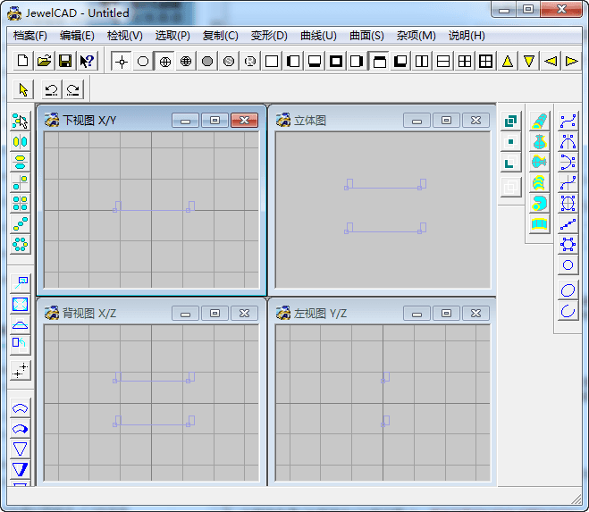This screenshot has height=512, width=589.
Task: Select the circle curve tool in right toolbar
Action: [568, 265]
